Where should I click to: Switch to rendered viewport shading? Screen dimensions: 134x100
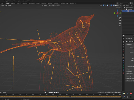[119, 6]
